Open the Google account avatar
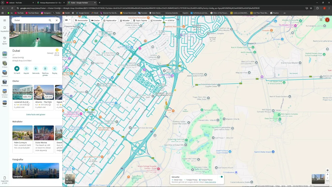Viewport: 332px width, 187px height. [327, 20]
